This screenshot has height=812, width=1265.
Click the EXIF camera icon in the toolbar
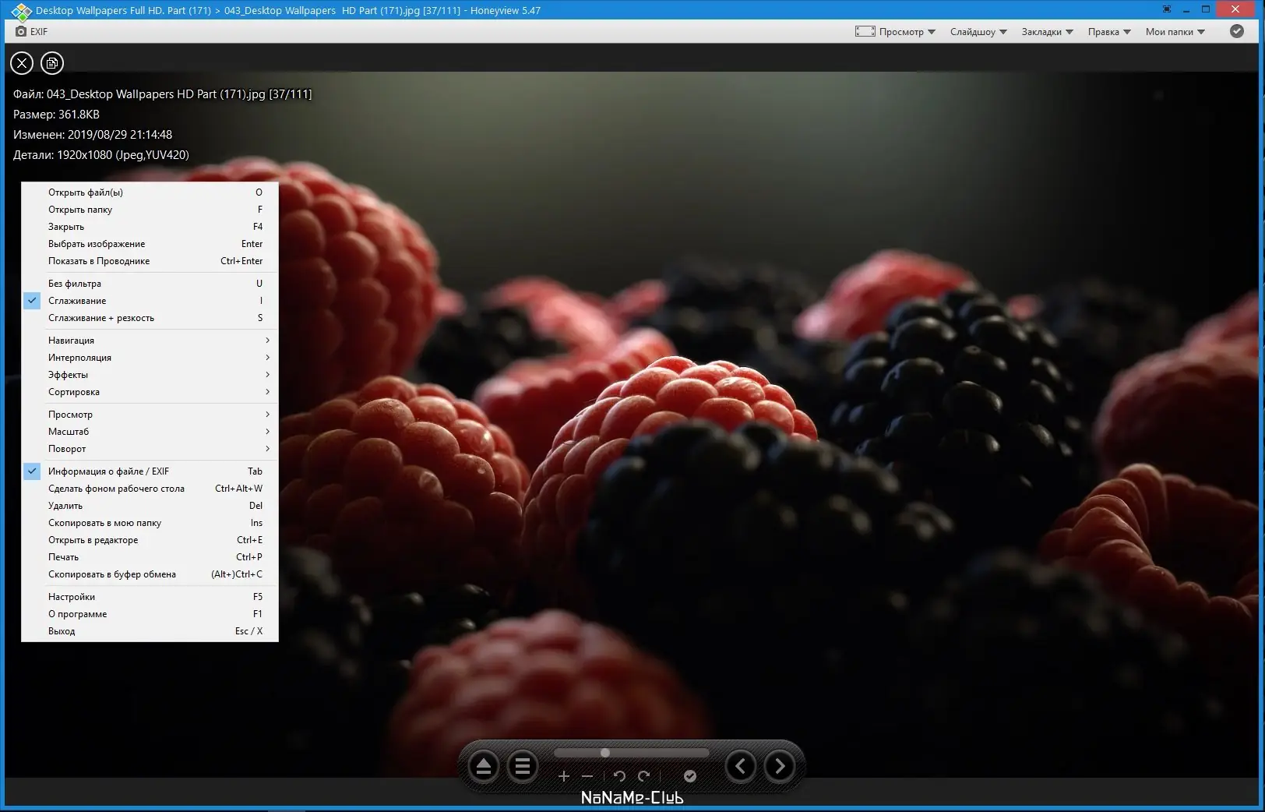click(21, 31)
